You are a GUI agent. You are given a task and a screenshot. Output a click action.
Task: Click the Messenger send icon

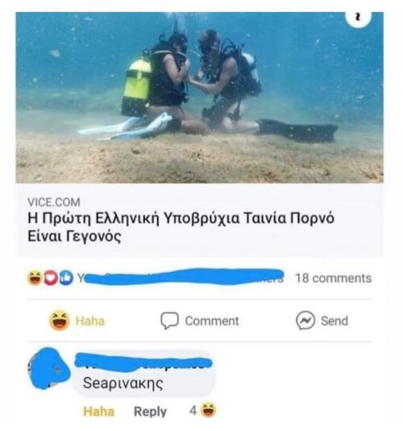click(x=305, y=321)
